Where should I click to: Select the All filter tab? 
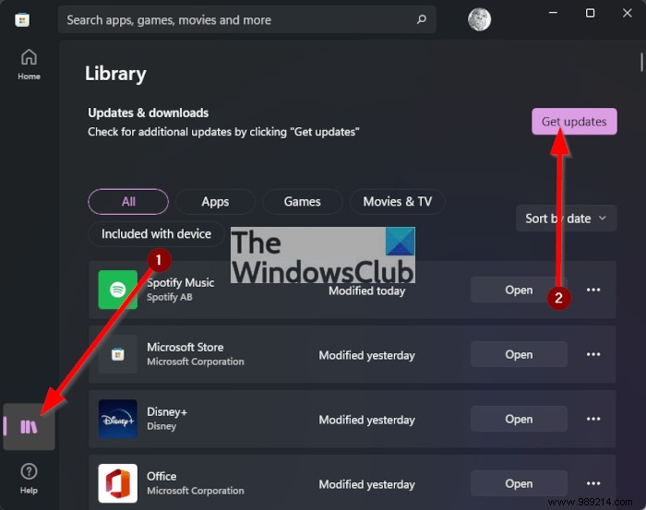[128, 202]
